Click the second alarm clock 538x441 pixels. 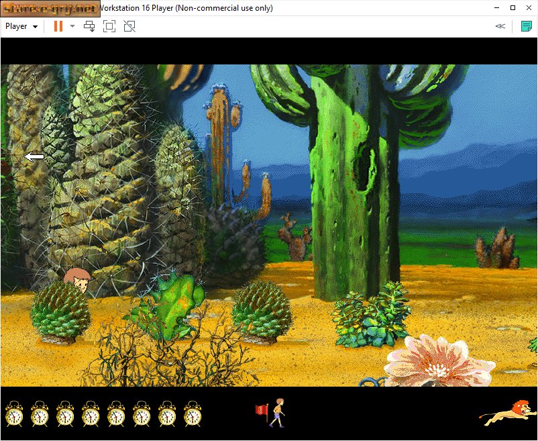point(40,413)
